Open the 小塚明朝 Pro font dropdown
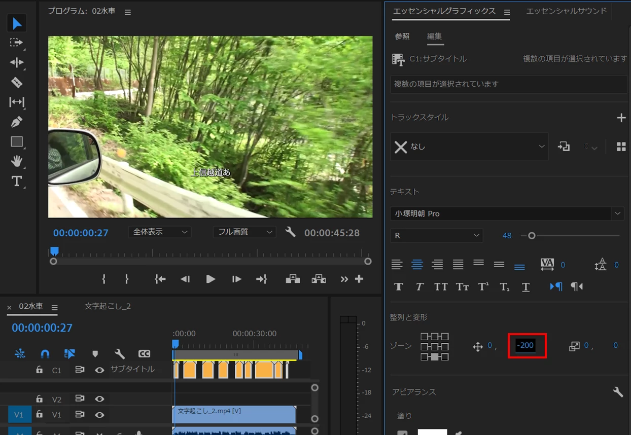631x435 pixels. [x=507, y=213]
